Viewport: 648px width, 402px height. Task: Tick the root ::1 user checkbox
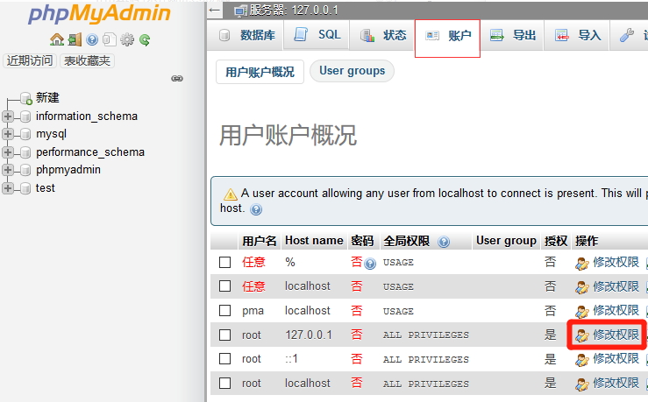(x=224, y=359)
